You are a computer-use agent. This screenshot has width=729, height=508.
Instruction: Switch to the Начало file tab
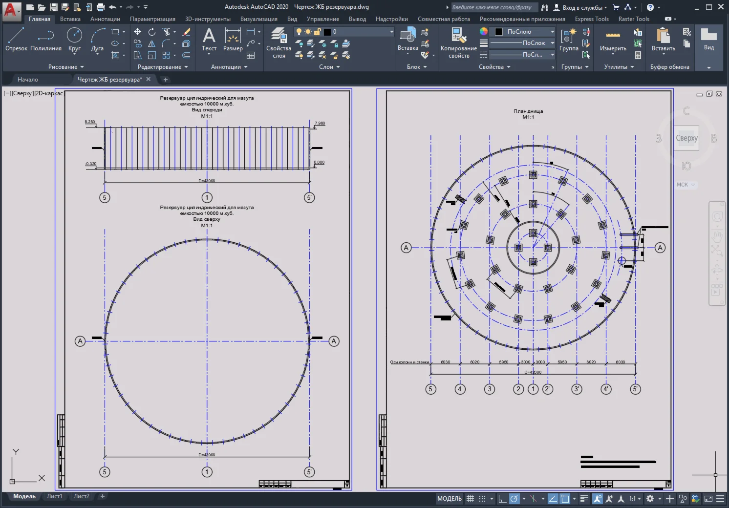tap(28, 80)
